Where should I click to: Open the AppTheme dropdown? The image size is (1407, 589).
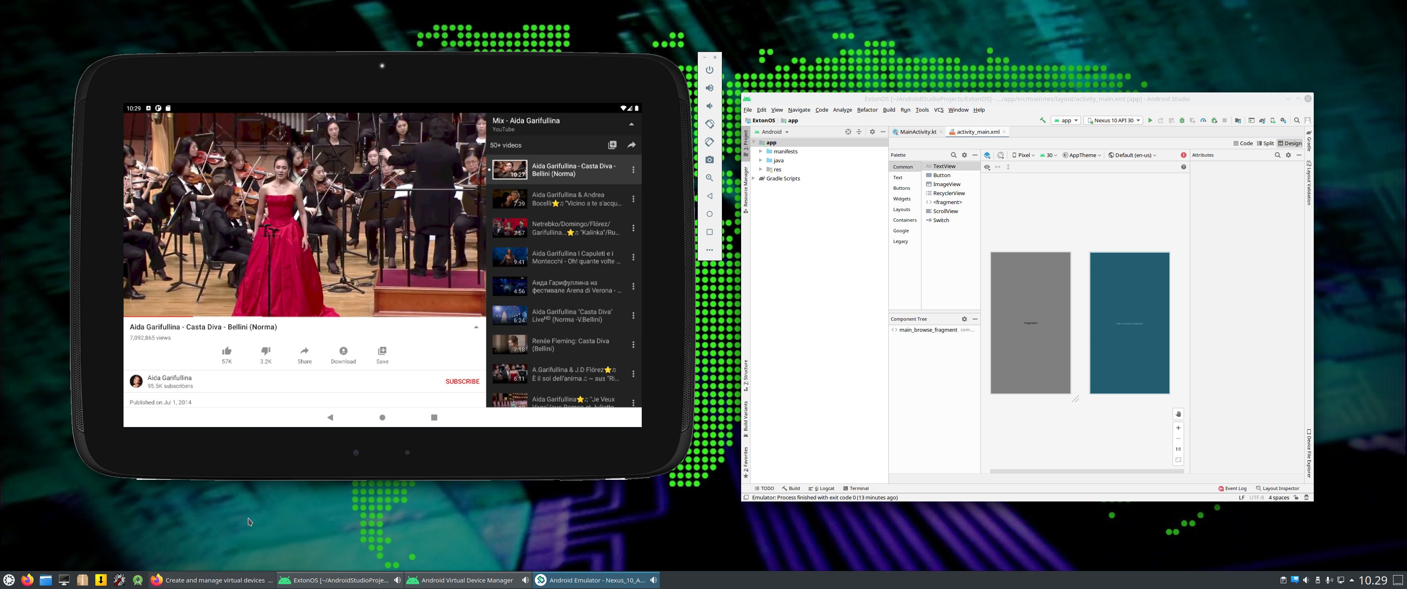point(1081,155)
